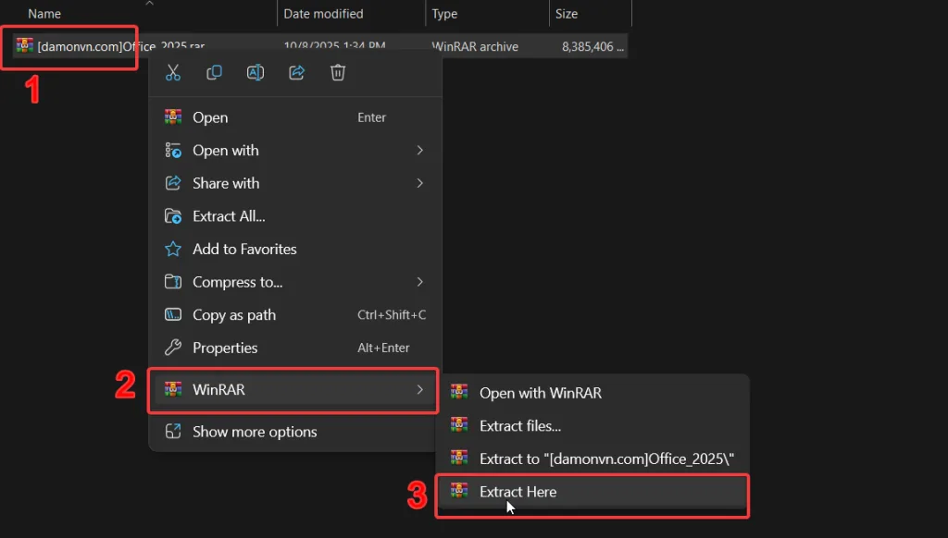Click Show more options

[x=255, y=432]
